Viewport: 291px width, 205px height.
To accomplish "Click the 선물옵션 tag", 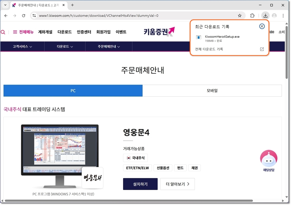I will click(163, 168).
